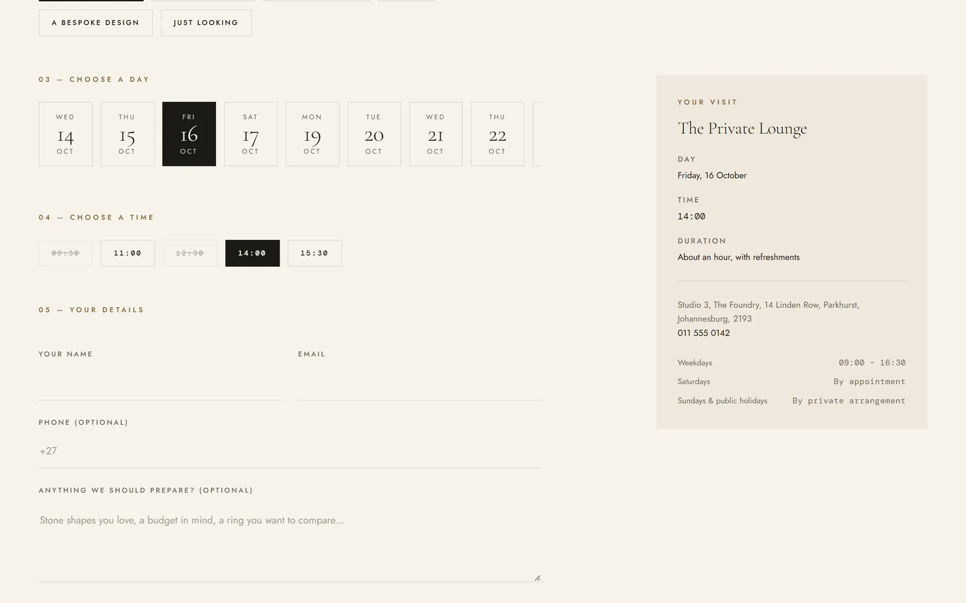Viewport: 966px width, 603px height.
Task: Pick Wednesday 14 Oct day card
Action: pyautogui.click(x=65, y=134)
